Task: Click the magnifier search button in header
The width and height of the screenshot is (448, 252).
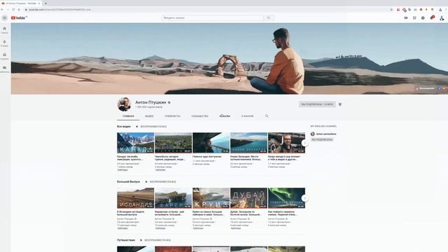Action: pyautogui.click(x=269, y=17)
